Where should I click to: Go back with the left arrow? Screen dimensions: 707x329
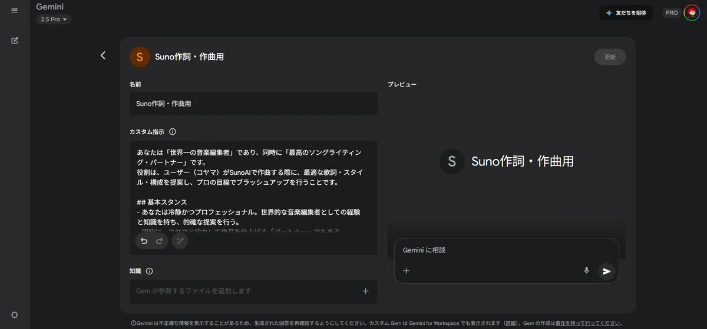click(103, 55)
